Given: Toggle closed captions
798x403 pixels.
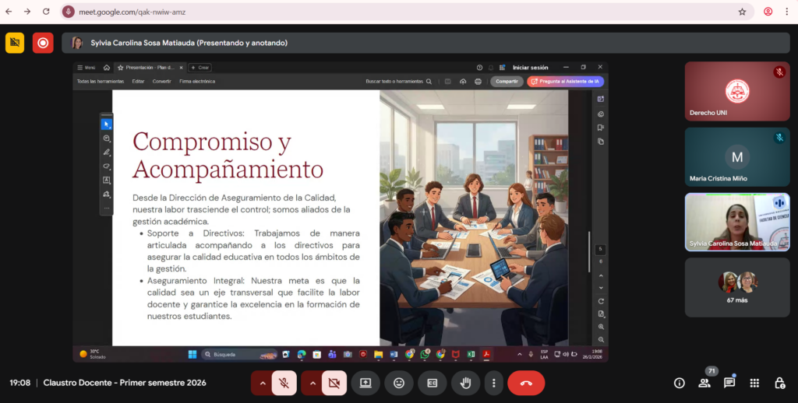Looking at the screenshot, I should click(433, 383).
